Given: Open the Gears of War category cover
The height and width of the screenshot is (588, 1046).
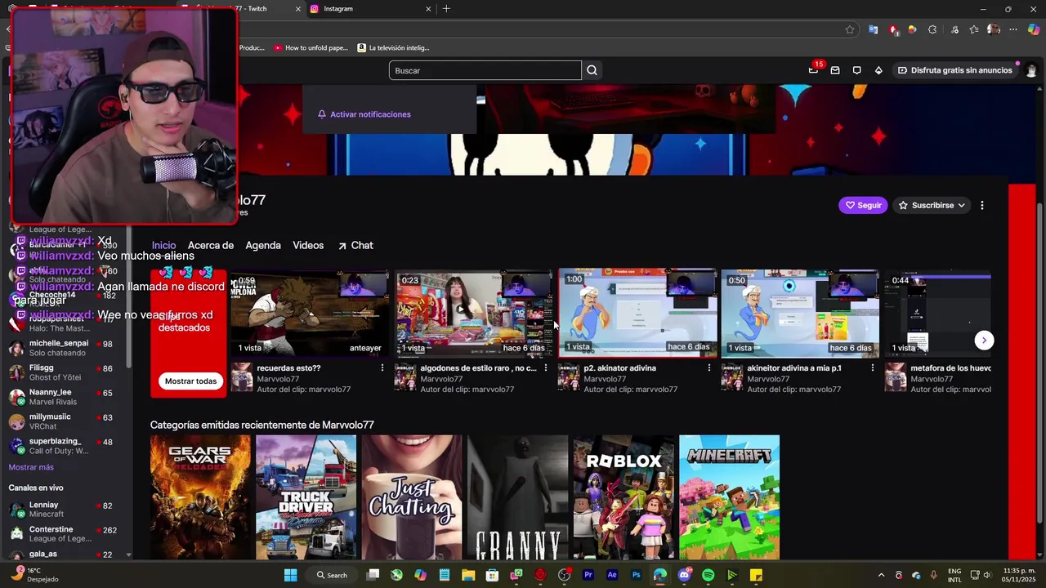Looking at the screenshot, I should (200, 497).
